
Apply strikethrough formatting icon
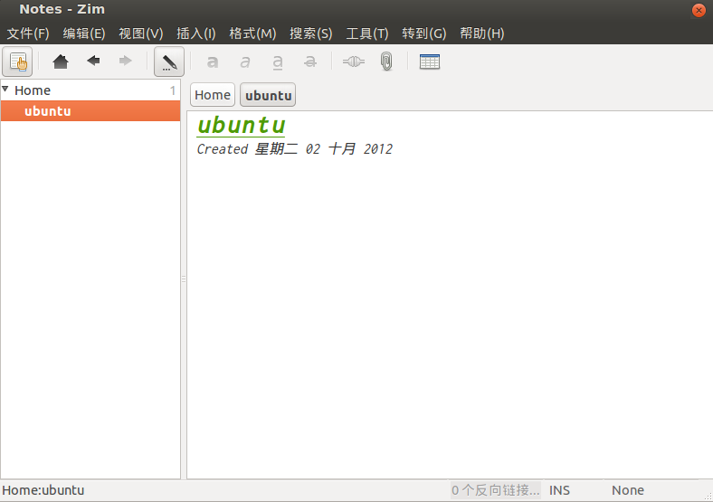coord(310,62)
